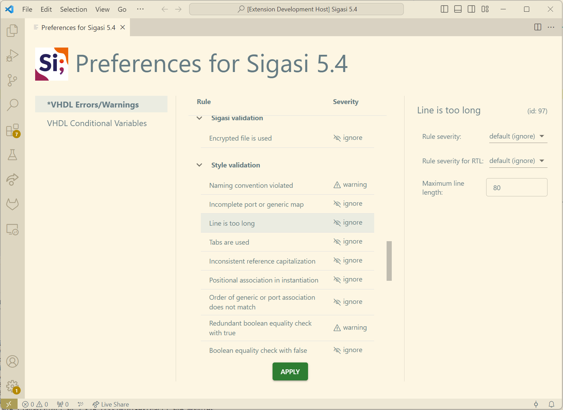Click Live Share in status bar
Image resolution: width=563 pixels, height=410 pixels.
point(111,404)
